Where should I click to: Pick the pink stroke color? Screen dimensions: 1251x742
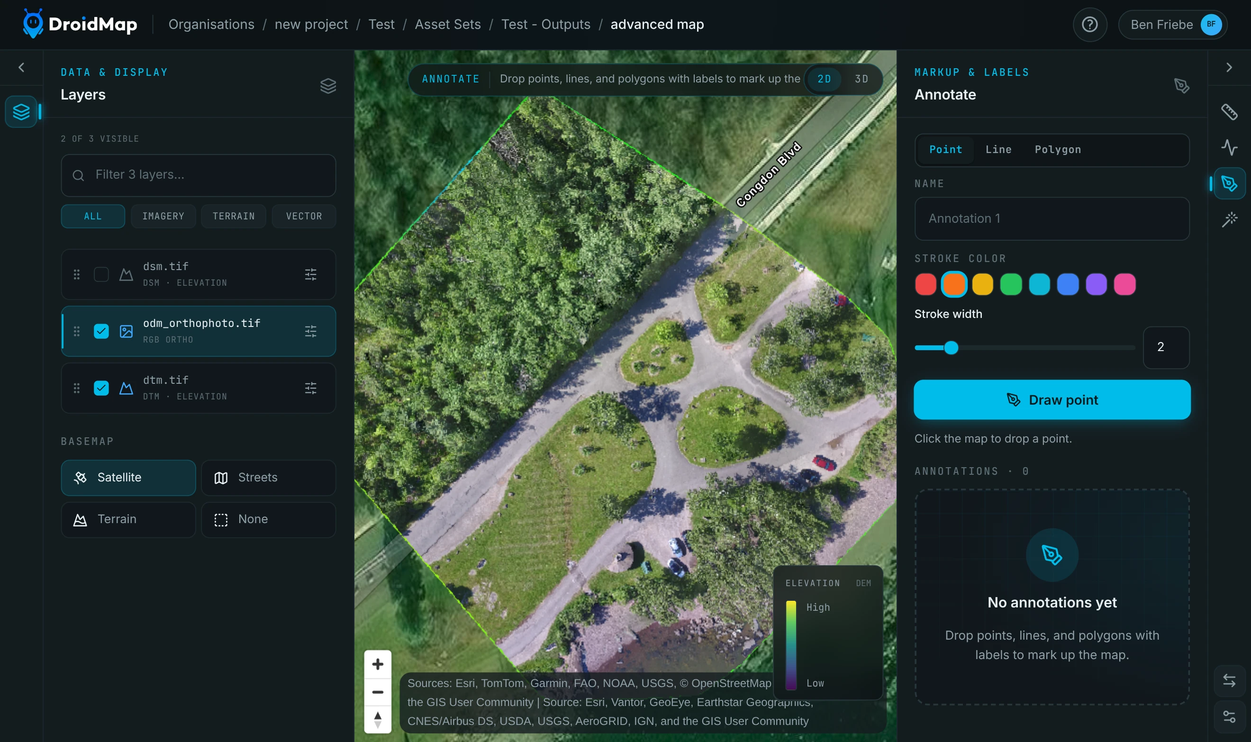pos(1125,284)
